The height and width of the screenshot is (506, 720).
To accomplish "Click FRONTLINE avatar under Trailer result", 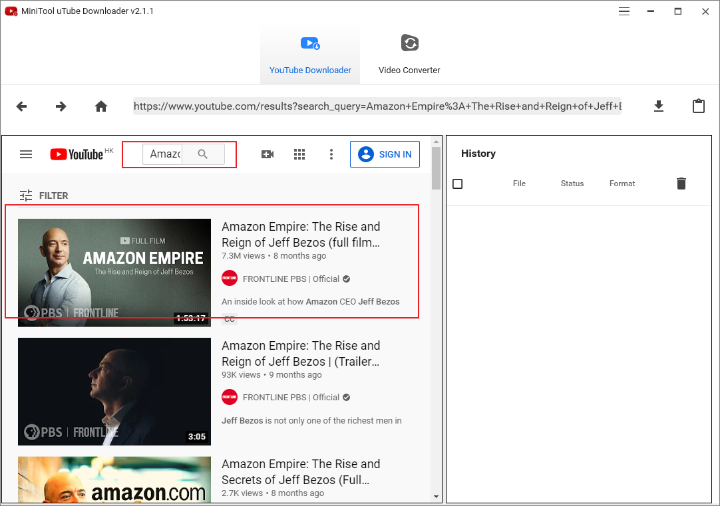I will click(230, 397).
